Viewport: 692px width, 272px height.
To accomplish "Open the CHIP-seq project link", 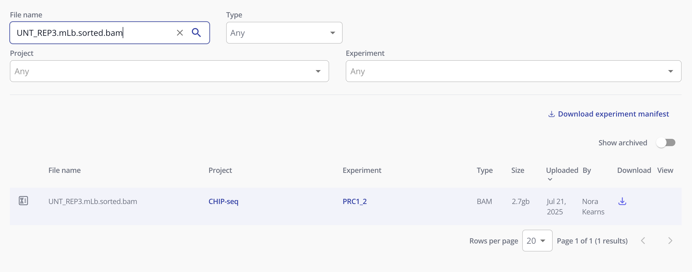I will [x=223, y=201].
